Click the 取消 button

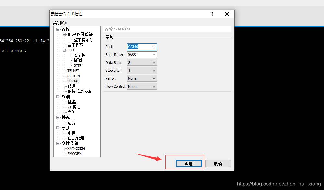[218, 163]
